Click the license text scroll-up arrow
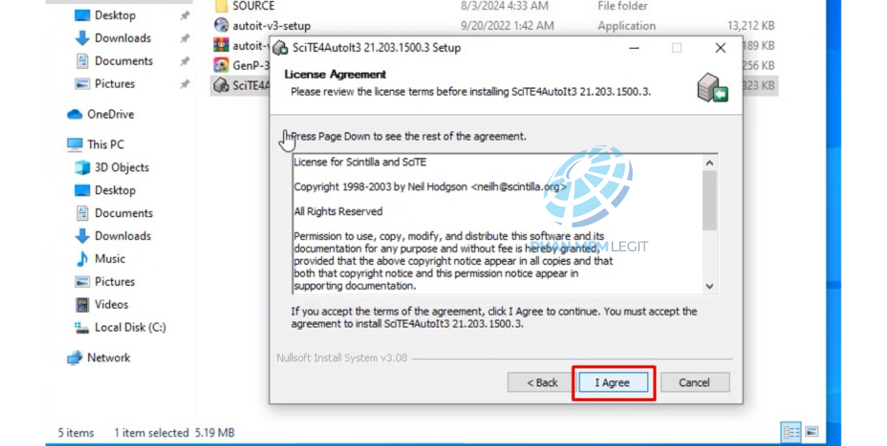This screenshot has width=887, height=446. pos(710,163)
